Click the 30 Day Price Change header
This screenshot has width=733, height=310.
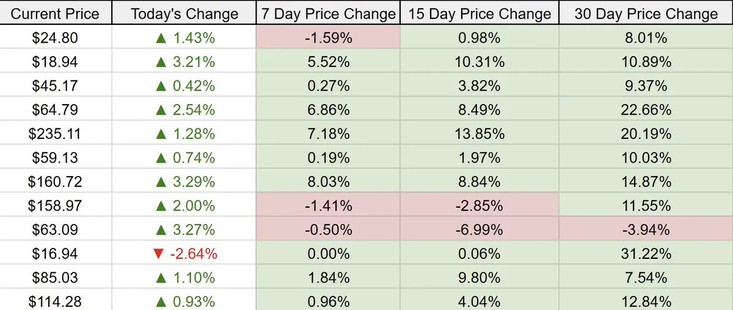click(x=646, y=13)
